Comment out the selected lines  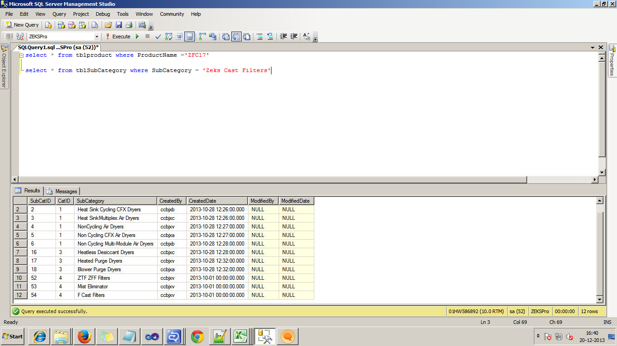coord(260,36)
